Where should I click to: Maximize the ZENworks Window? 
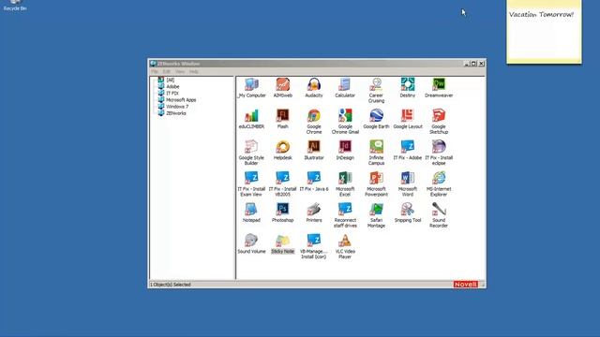click(x=473, y=64)
